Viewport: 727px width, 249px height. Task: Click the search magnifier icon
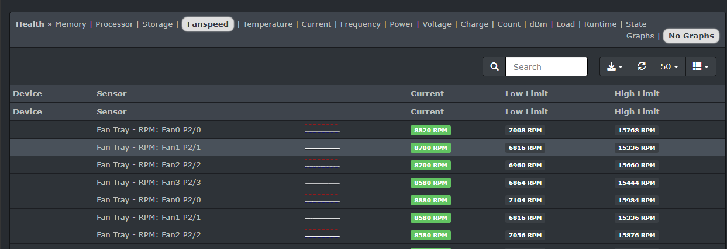coord(494,66)
